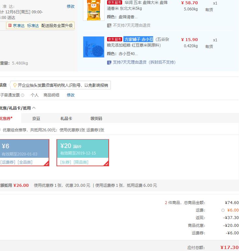Click the 京准达 delivery service link
Screen dimensions: 239x251
(19, 26)
